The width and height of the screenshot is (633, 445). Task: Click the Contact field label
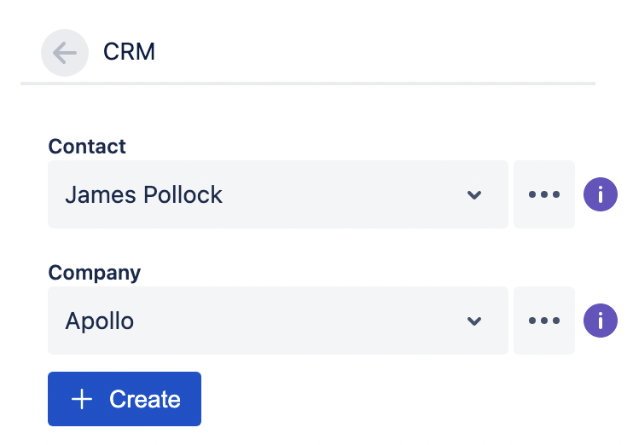click(87, 147)
